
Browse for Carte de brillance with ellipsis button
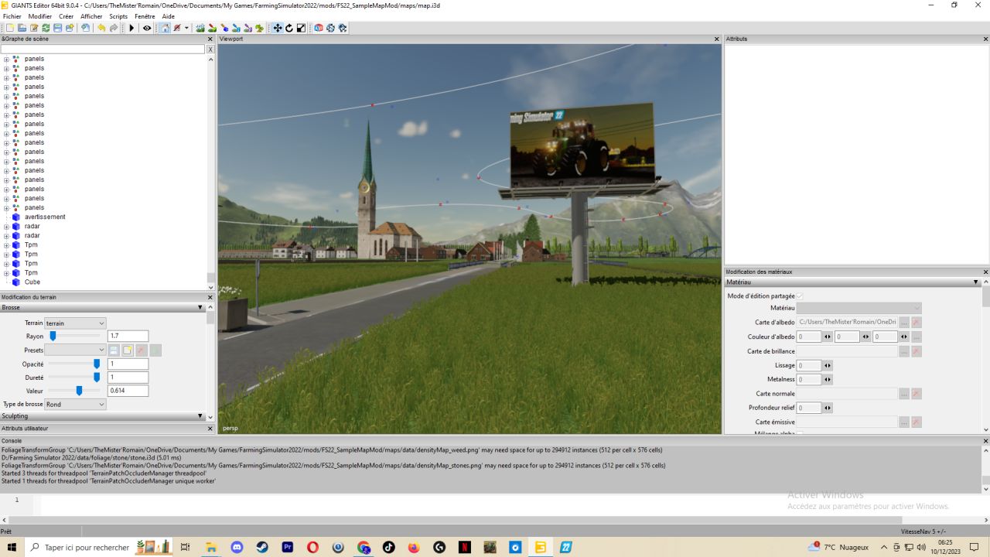(x=903, y=351)
